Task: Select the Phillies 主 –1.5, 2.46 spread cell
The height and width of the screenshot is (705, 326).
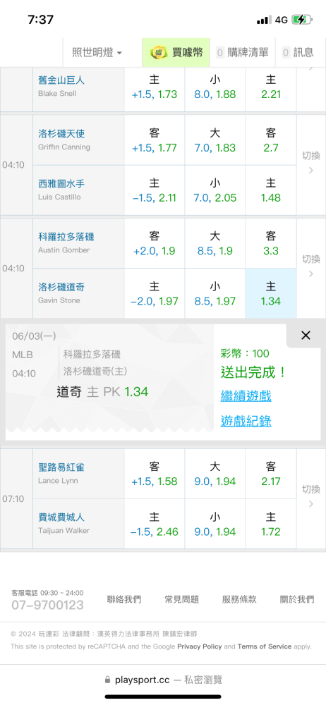Action: 155,524
